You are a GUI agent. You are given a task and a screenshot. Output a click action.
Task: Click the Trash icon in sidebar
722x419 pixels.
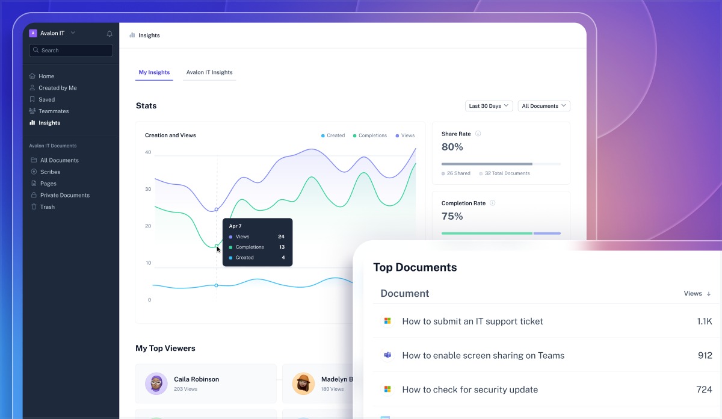pos(34,206)
